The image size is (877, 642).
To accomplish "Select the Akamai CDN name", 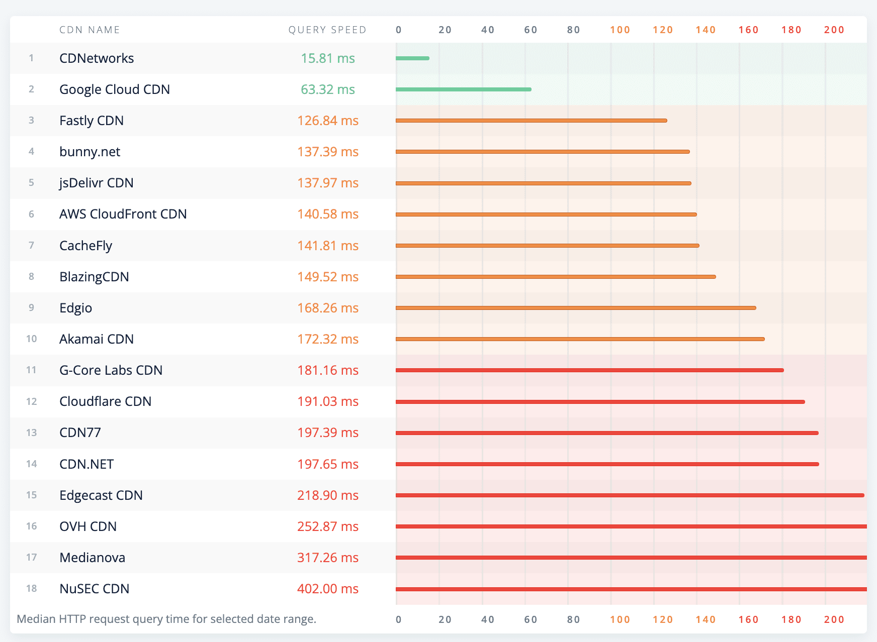I will point(97,339).
